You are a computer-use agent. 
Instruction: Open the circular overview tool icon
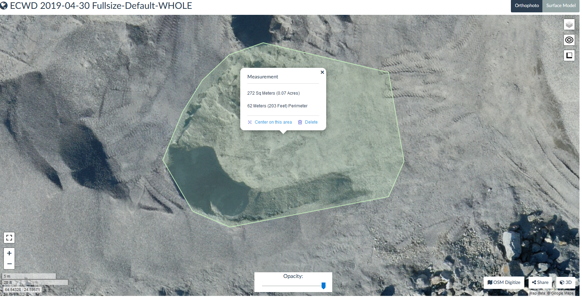point(569,40)
